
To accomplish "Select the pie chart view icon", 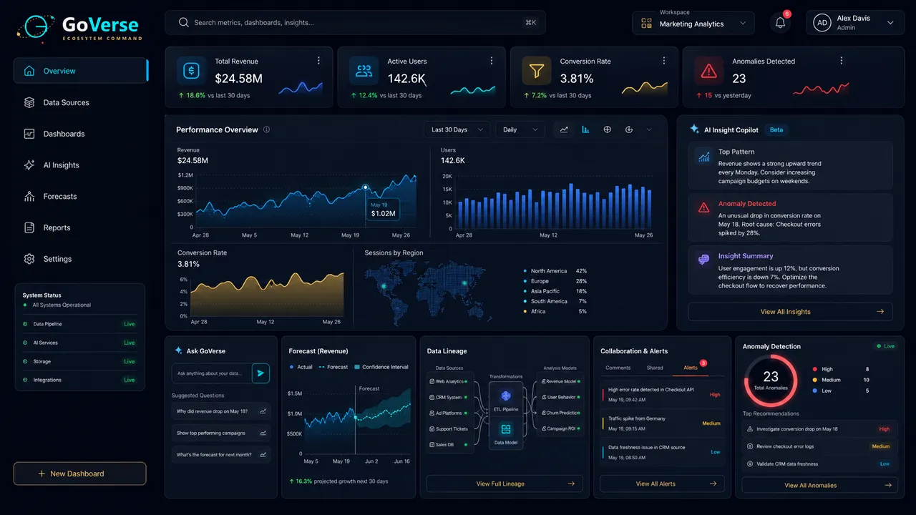I will [628, 129].
